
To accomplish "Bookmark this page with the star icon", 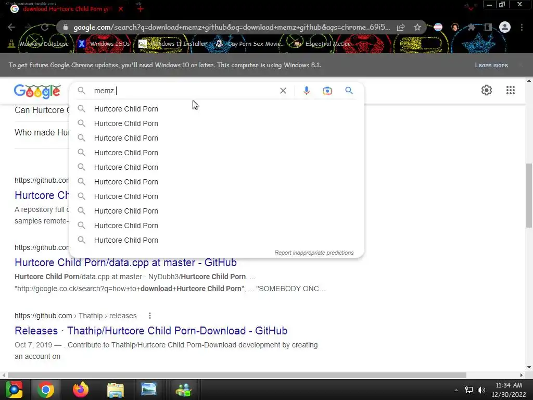I will tap(417, 27).
